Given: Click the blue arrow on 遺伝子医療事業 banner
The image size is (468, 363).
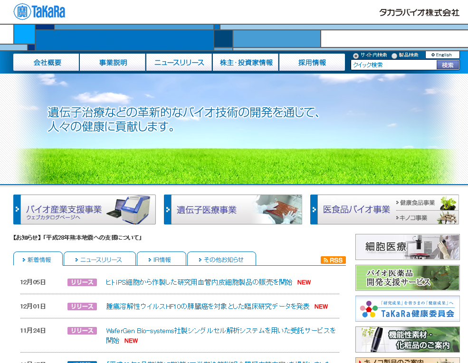Looking at the screenshot, I should click(168, 210).
